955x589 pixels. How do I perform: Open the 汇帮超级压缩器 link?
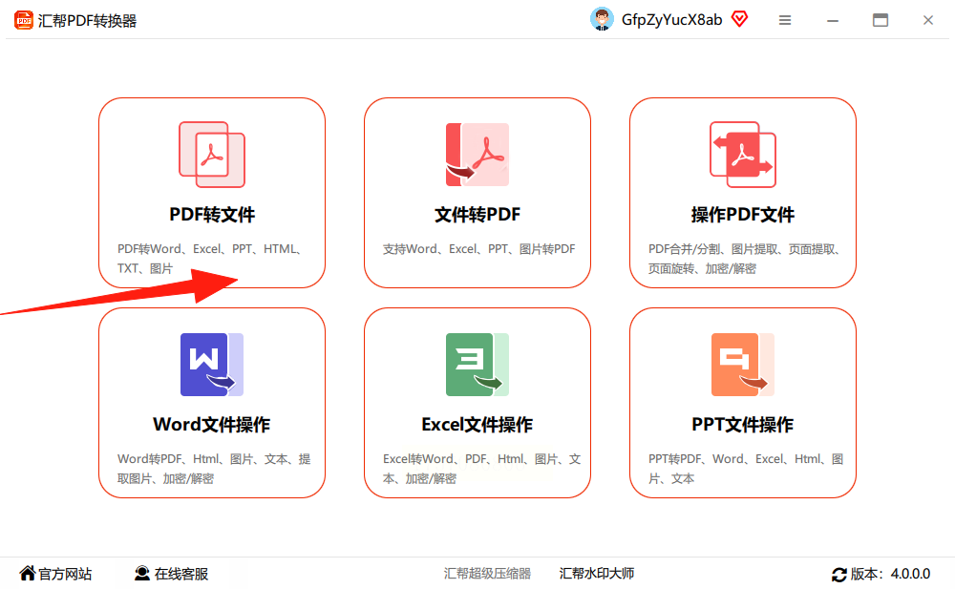pyautogui.click(x=487, y=573)
